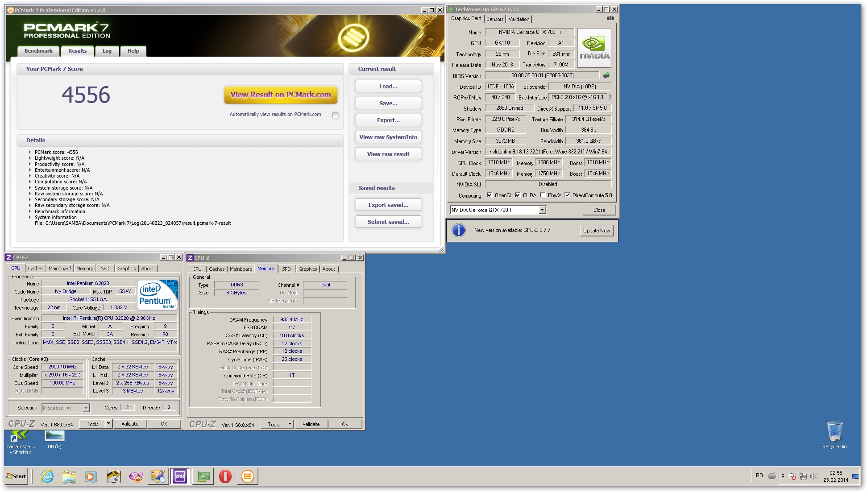The height and width of the screenshot is (492, 867).
Task: Toggle the PhysX checkbox in GPU-Z
Action: tap(543, 195)
